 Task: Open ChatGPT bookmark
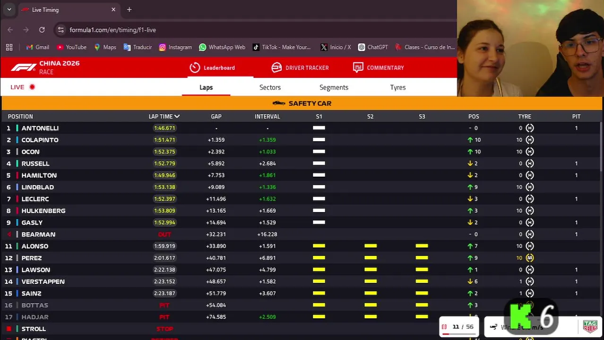(373, 47)
